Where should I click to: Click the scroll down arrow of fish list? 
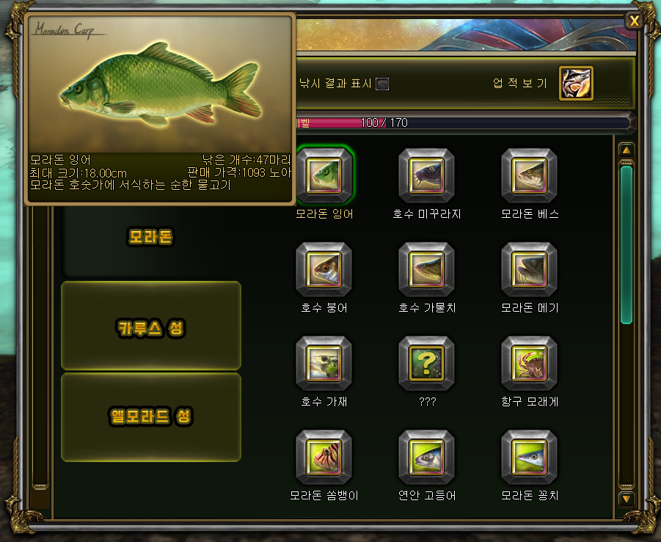tap(627, 499)
